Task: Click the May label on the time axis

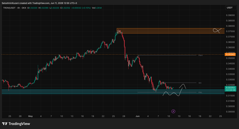Action: point(31,116)
